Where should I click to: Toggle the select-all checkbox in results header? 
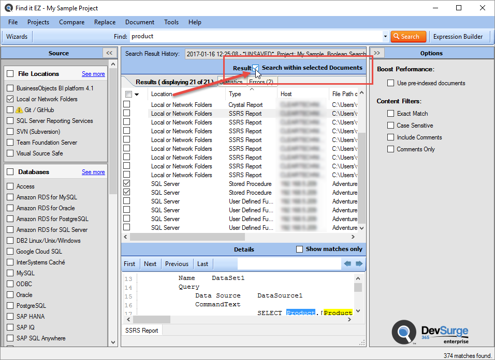pyautogui.click(x=128, y=94)
